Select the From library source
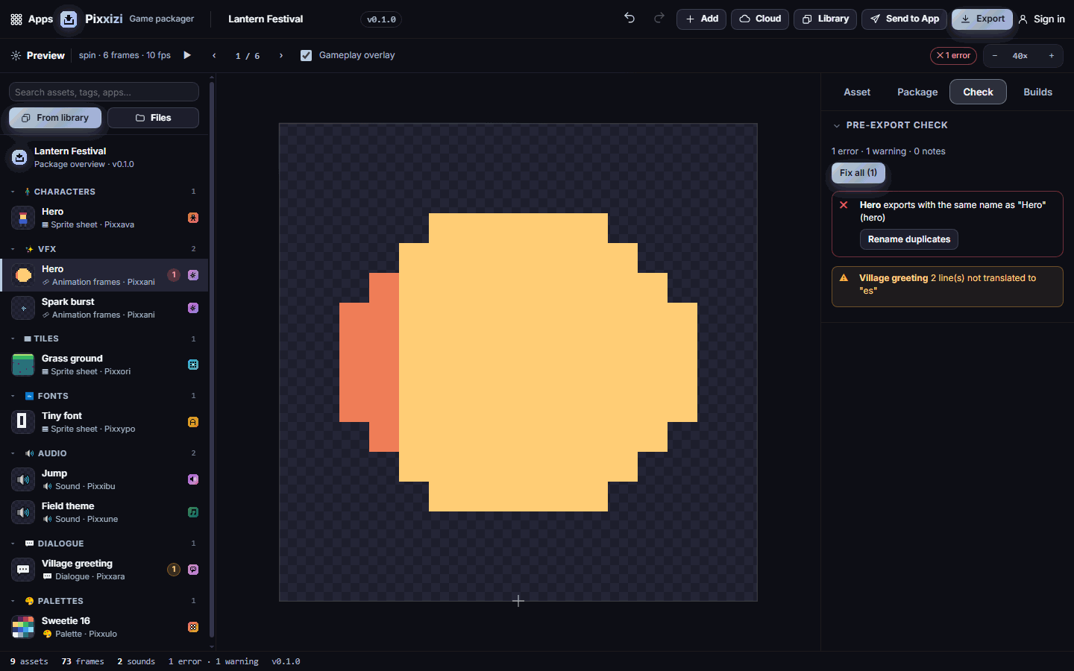This screenshot has height=671, width=1074. click(x=55, y=118)
